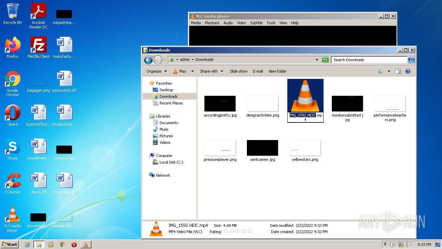This screenshot has width=442, height=249.
Task: Launch Skype from the desktop
Action: [x=12, y=149]
